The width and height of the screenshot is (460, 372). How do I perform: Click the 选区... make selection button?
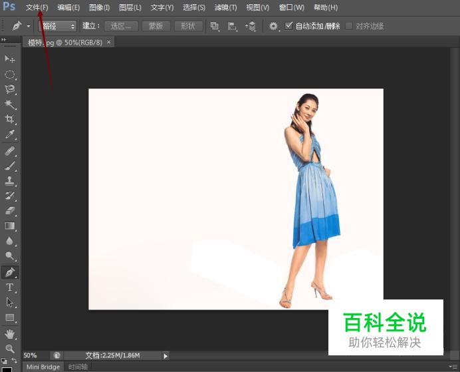click(x=121, y=26)
